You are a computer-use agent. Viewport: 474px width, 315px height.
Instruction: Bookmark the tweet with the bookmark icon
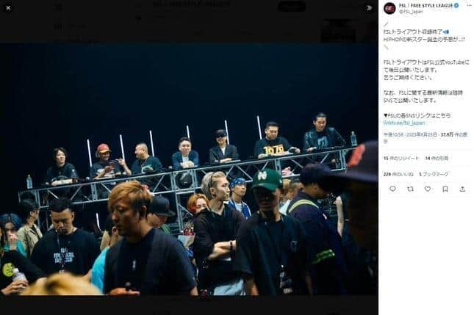[x=445, y=189]
